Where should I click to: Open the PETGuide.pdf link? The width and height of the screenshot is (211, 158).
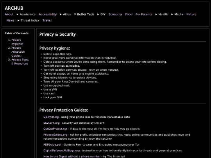pyautogui.click(x=52, y=145)
